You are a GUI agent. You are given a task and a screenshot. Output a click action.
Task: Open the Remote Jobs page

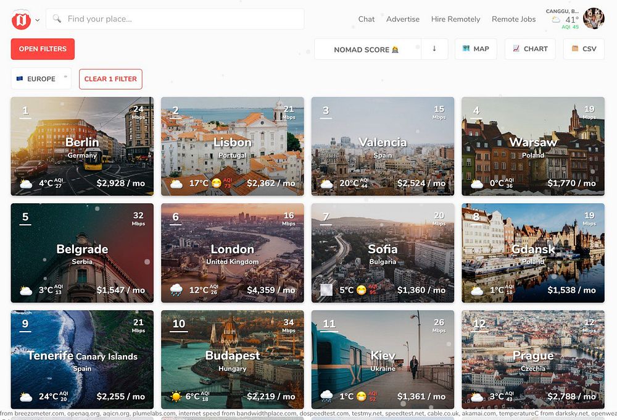tap(513, 19)
